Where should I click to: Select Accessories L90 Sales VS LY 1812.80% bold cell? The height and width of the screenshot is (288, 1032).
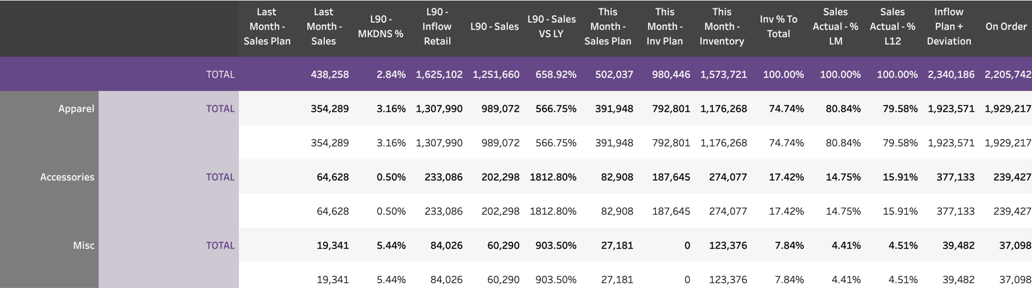(553, 177)
